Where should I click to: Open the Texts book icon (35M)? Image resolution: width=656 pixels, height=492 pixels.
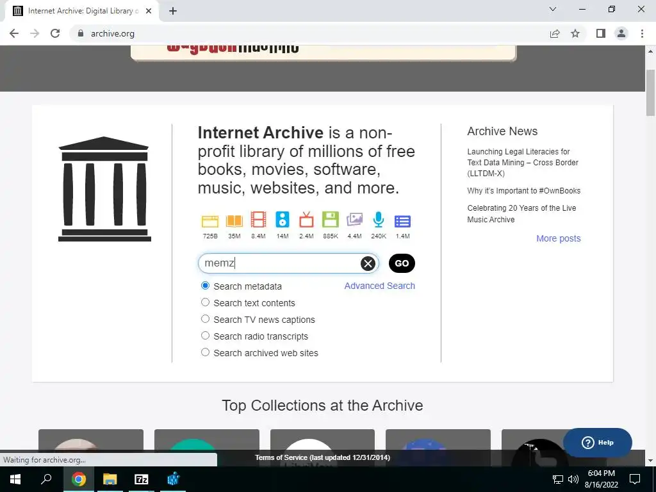click(x=234, y=220)
